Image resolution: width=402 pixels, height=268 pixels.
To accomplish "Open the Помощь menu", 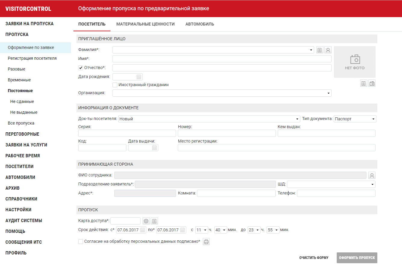I will click(x=15, y=231).
